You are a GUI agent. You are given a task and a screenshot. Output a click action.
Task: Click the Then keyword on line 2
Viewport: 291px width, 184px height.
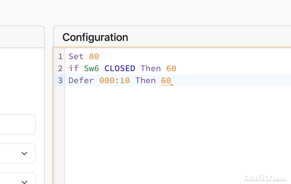click(x=151, y=68)
